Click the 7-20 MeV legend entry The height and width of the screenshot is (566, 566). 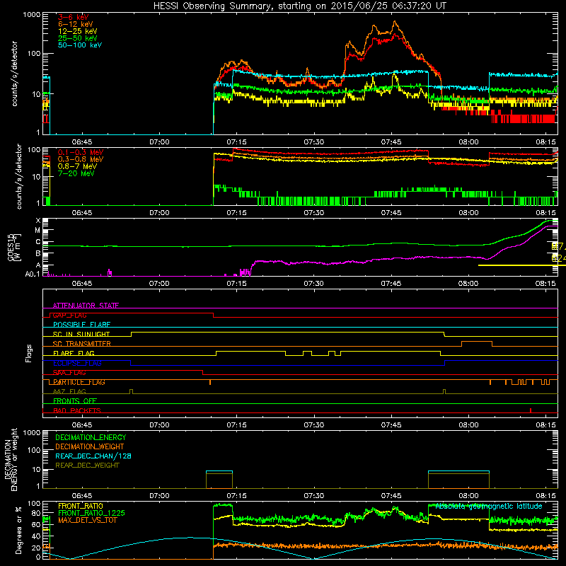point(76,173)
